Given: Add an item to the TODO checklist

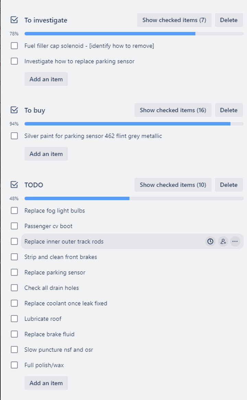Looking at the screenshot, I should point(46,383).
